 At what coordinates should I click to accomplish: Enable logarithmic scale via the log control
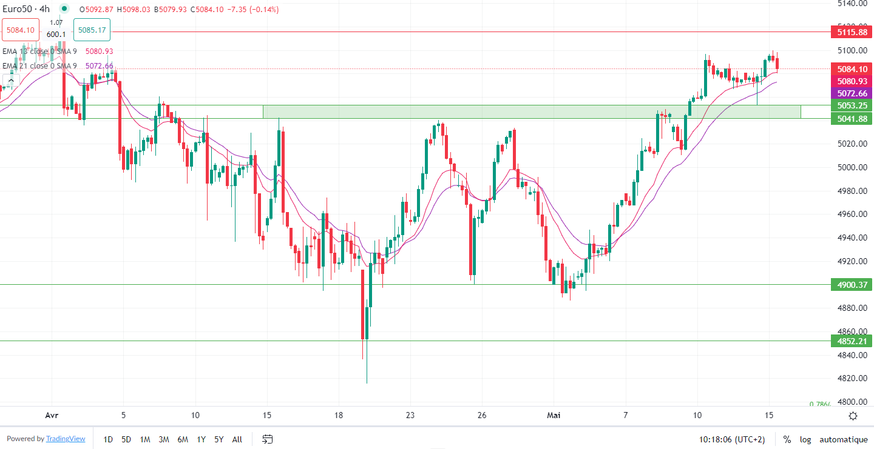coord(805,439)
